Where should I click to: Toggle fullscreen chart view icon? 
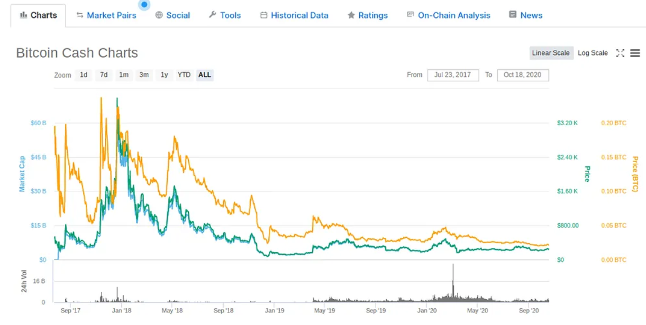tap(620, 53)
